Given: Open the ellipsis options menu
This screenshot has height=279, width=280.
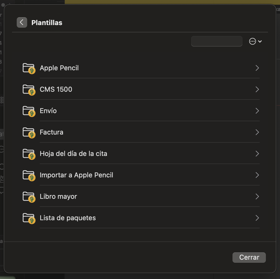Looking at the screenshot, I should [x=255, y=41].
